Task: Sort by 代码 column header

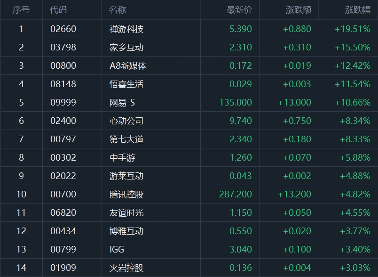Action: 59,10
